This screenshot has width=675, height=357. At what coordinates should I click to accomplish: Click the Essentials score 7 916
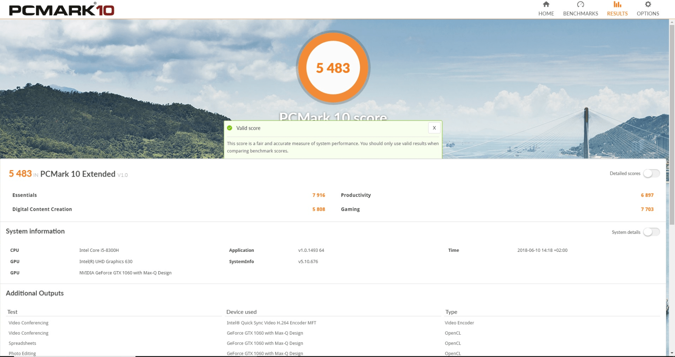[x=318, y=195]
